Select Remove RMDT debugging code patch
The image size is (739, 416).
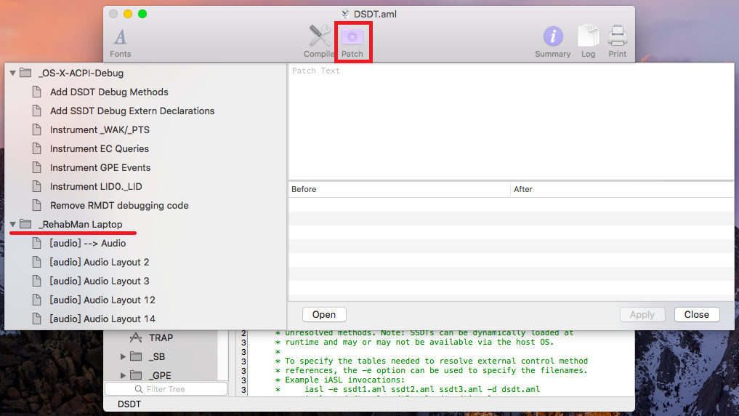tap(119, 206)
